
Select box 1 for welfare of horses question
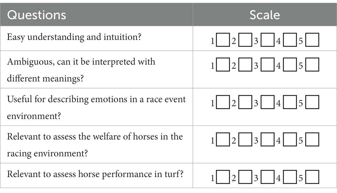pyautogui.click(x=223, y=140)
